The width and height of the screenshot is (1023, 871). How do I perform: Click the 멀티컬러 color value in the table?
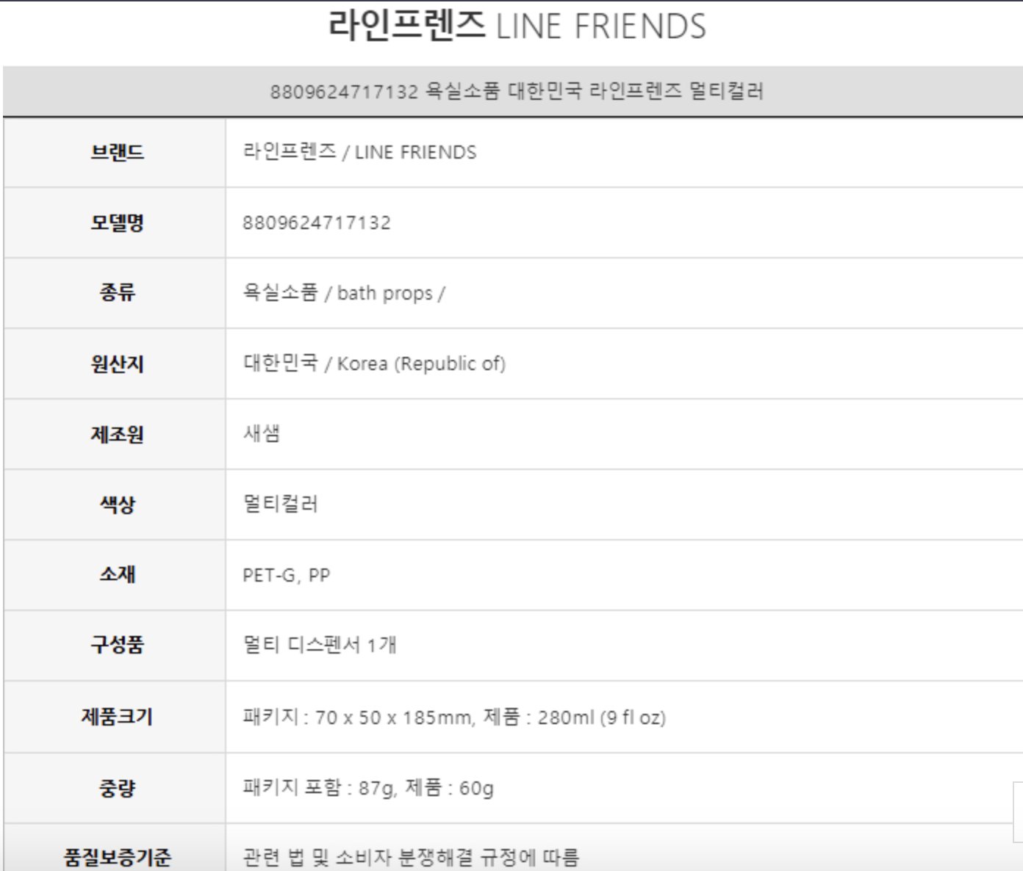(280, 504)
